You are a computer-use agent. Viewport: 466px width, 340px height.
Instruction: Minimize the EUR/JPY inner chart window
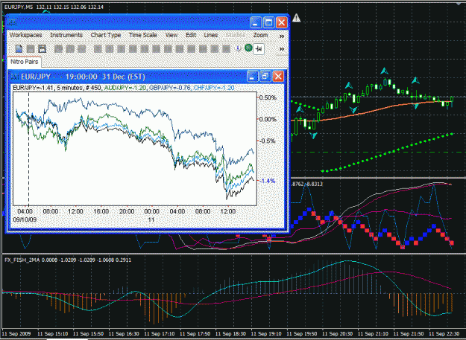point(252,77)
